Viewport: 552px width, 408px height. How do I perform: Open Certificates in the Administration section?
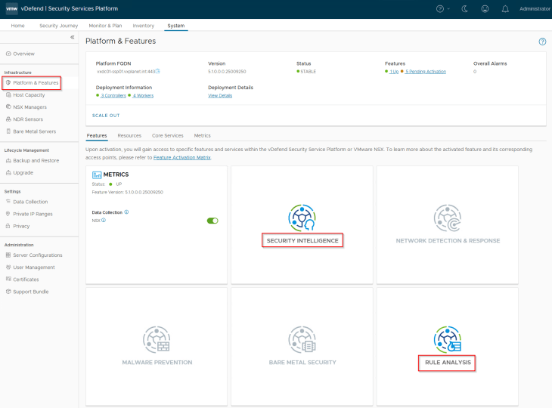click(27, 280)
